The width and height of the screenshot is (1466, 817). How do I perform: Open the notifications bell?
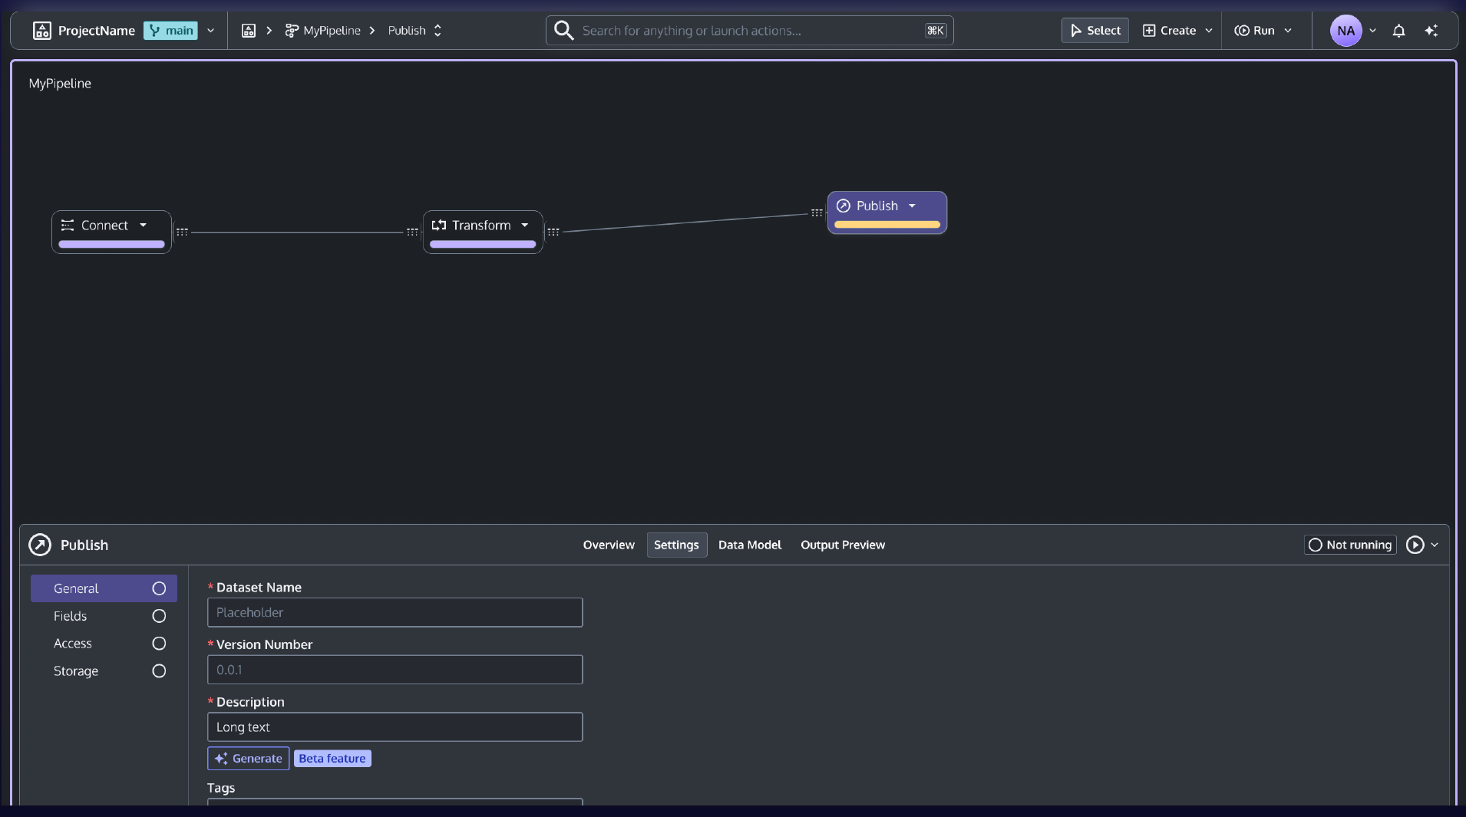click(x=1398, y=31)
